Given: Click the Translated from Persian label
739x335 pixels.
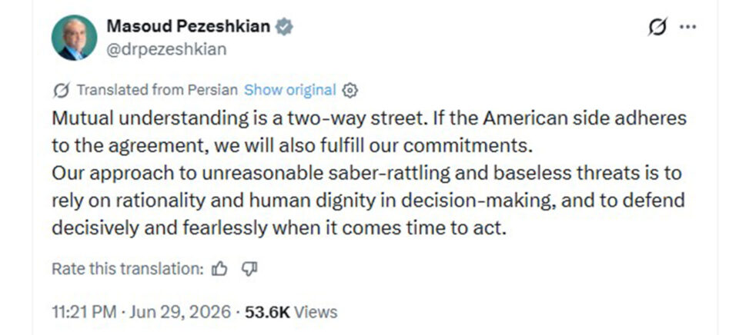Looking at the screenshot, I should pos(157,89).
